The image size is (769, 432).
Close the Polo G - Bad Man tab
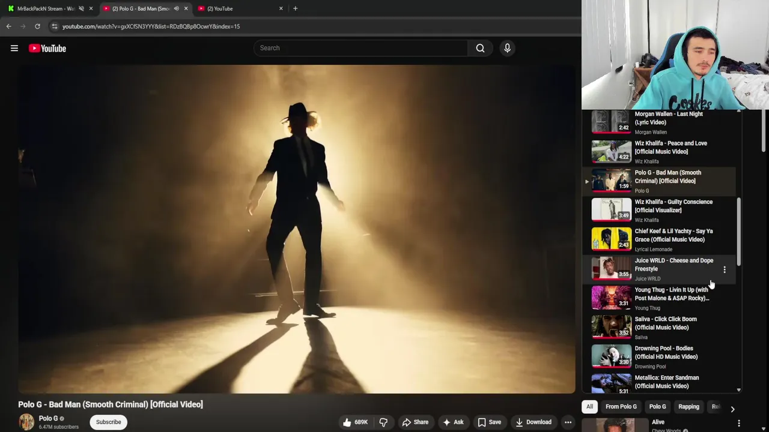tap(186, 8)
